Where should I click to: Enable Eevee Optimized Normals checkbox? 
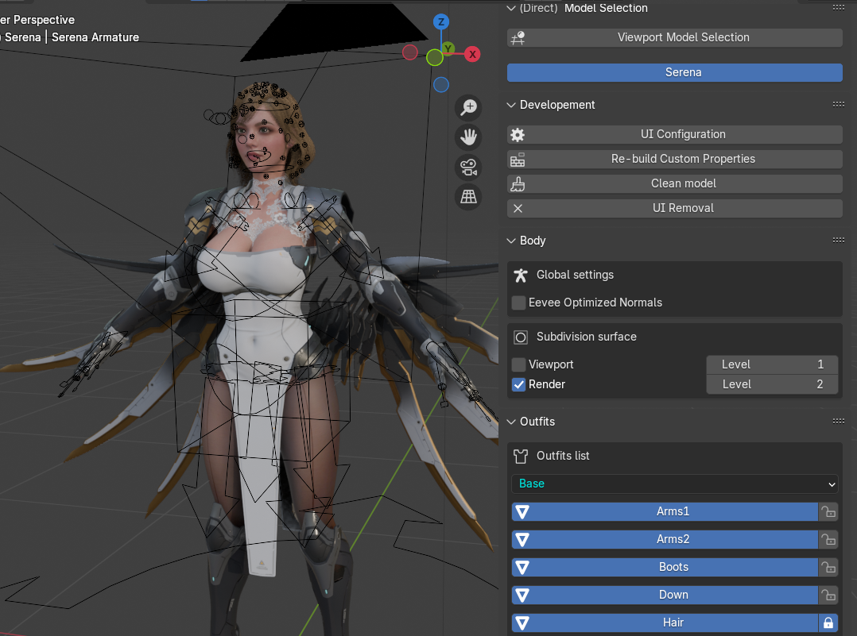click(518, 303)
